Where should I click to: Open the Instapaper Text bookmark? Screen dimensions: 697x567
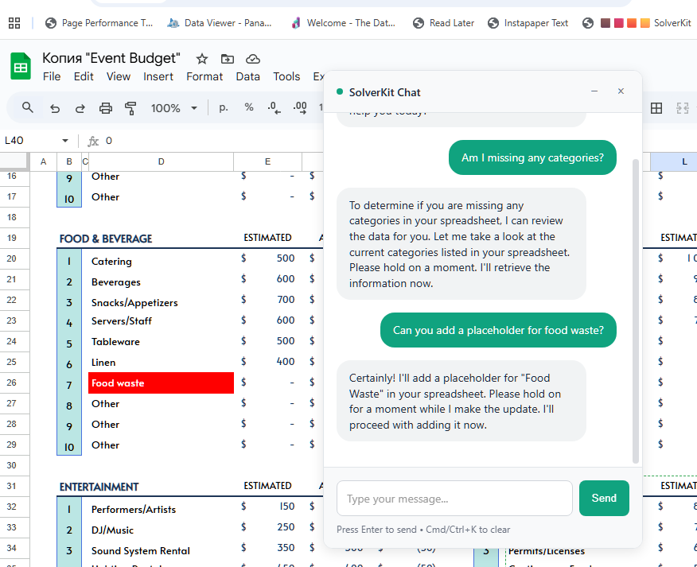point(528,23)
